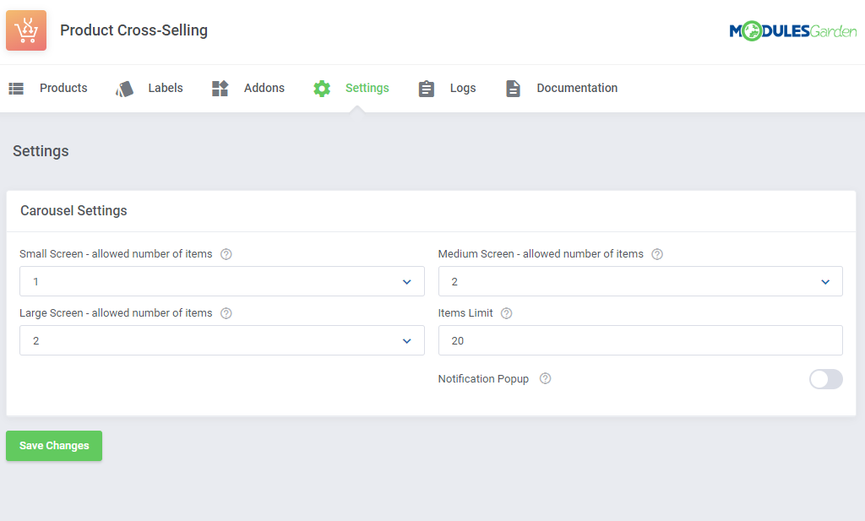Click the Products list icon

(16, 88)
